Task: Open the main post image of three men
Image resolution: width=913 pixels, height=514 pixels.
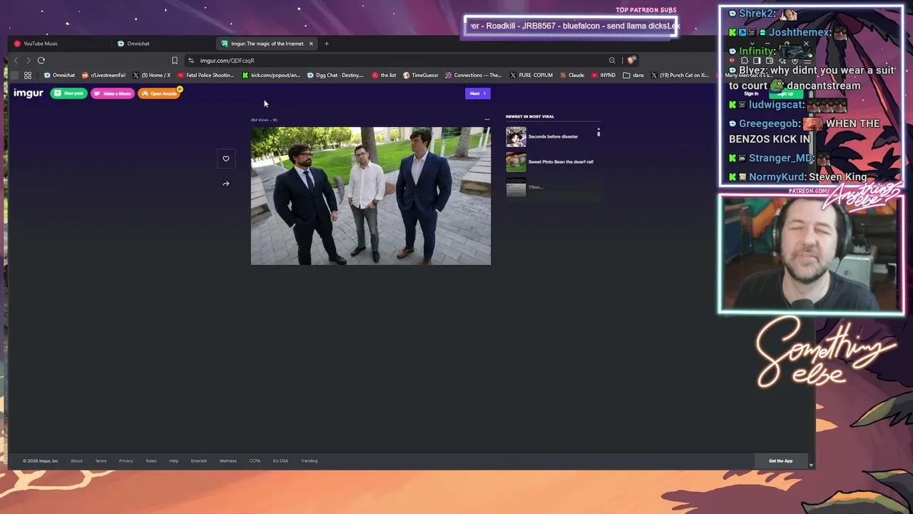Action: (x=371, y=196)
